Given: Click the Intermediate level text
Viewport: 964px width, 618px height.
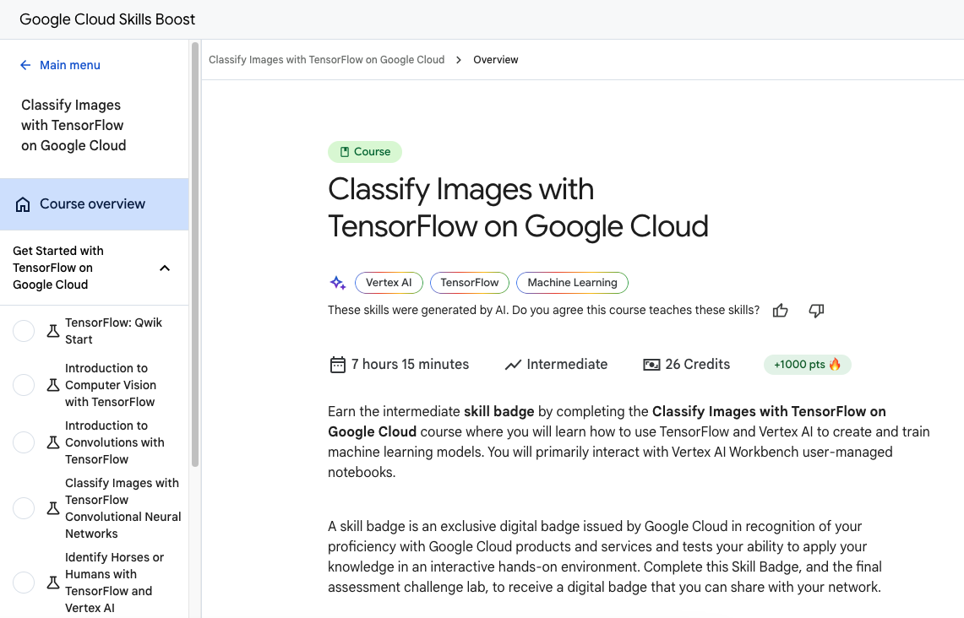Looking at the screenshot, I should (x=567, y=364).
